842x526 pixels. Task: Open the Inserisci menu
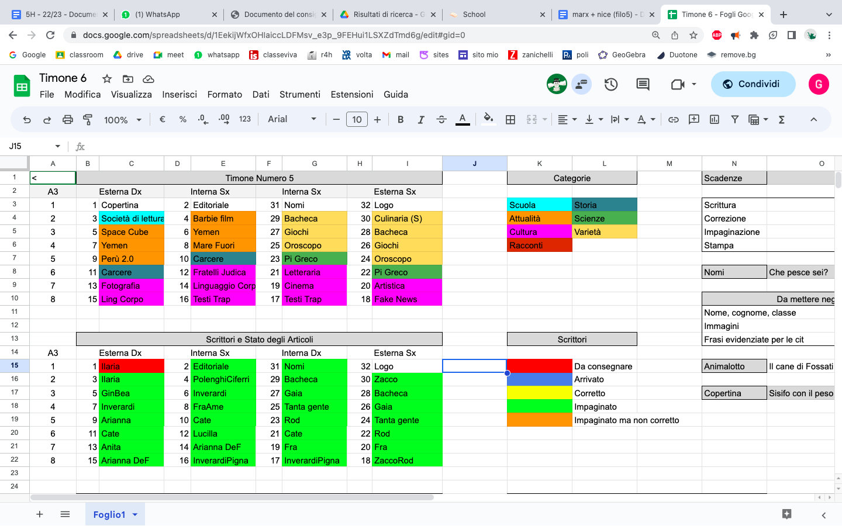point(180,94)
